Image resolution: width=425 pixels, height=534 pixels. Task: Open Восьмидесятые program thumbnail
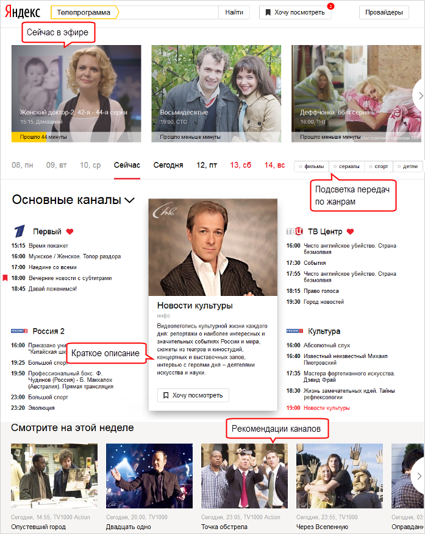pyautogui.click(x=216, y=94)
